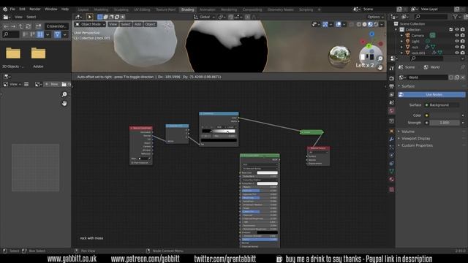Switch file browser to thumbnail display

40,35
